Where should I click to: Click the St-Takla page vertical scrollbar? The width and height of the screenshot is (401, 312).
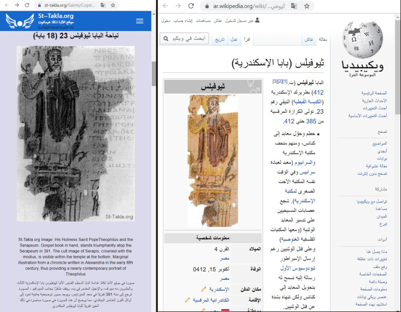coord(154,74)
